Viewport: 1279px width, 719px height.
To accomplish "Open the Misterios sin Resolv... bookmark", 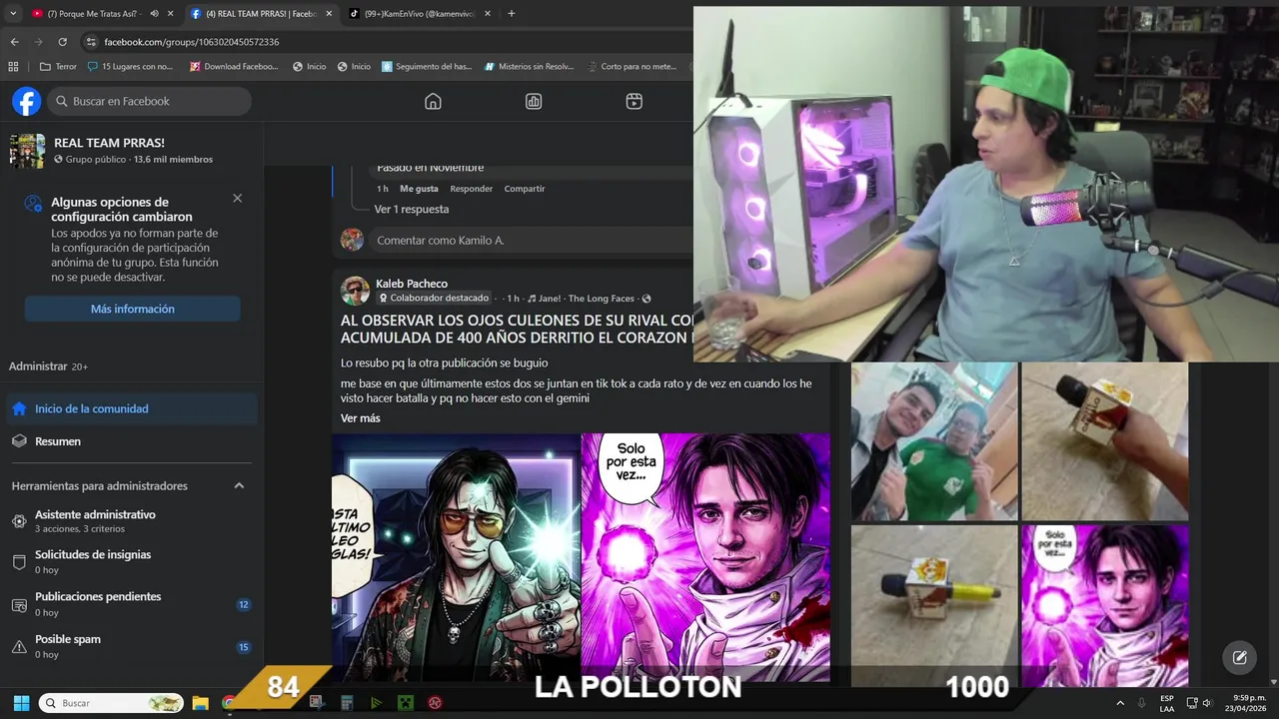I will (x=529, y=67).
